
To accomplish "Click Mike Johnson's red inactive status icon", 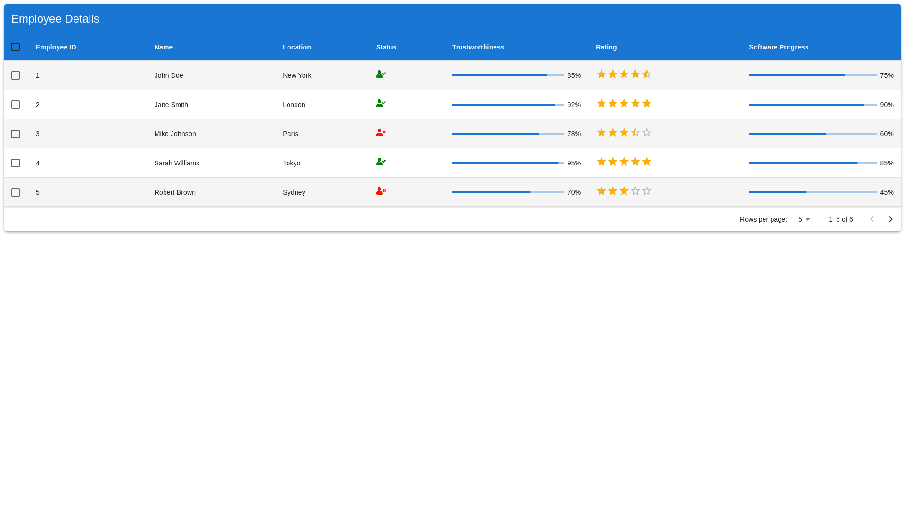I will [x=380, y=133].
